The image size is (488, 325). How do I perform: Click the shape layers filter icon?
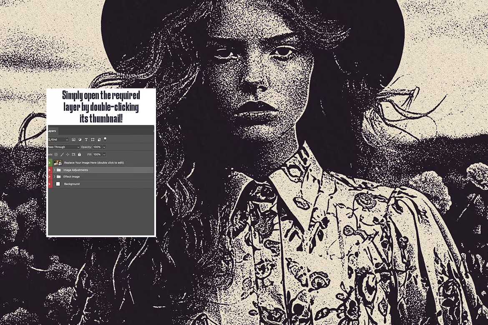[93, 140]
